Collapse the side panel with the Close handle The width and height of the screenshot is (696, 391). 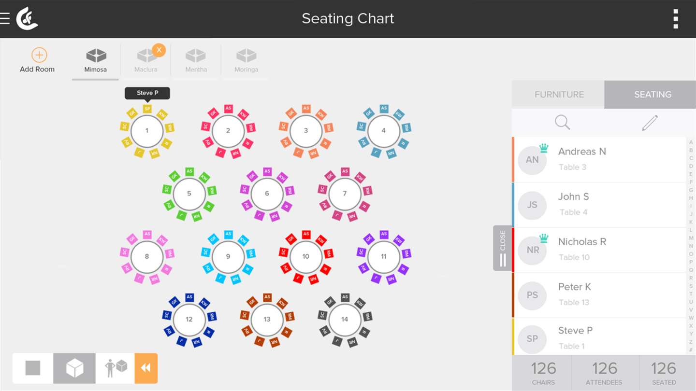click(x=503, y=248)
